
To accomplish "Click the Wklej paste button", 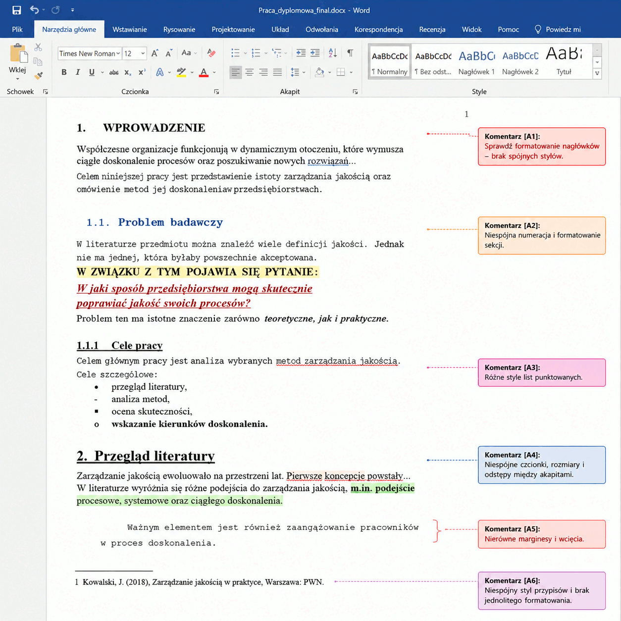I will 18,61.
